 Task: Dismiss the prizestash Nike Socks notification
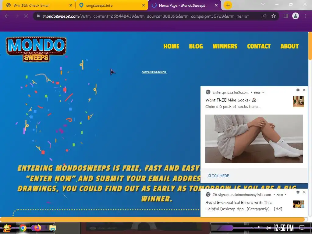pyautogui.click(x=304, y=90)
